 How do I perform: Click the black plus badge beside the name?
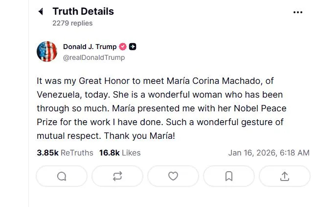(133, 47)
